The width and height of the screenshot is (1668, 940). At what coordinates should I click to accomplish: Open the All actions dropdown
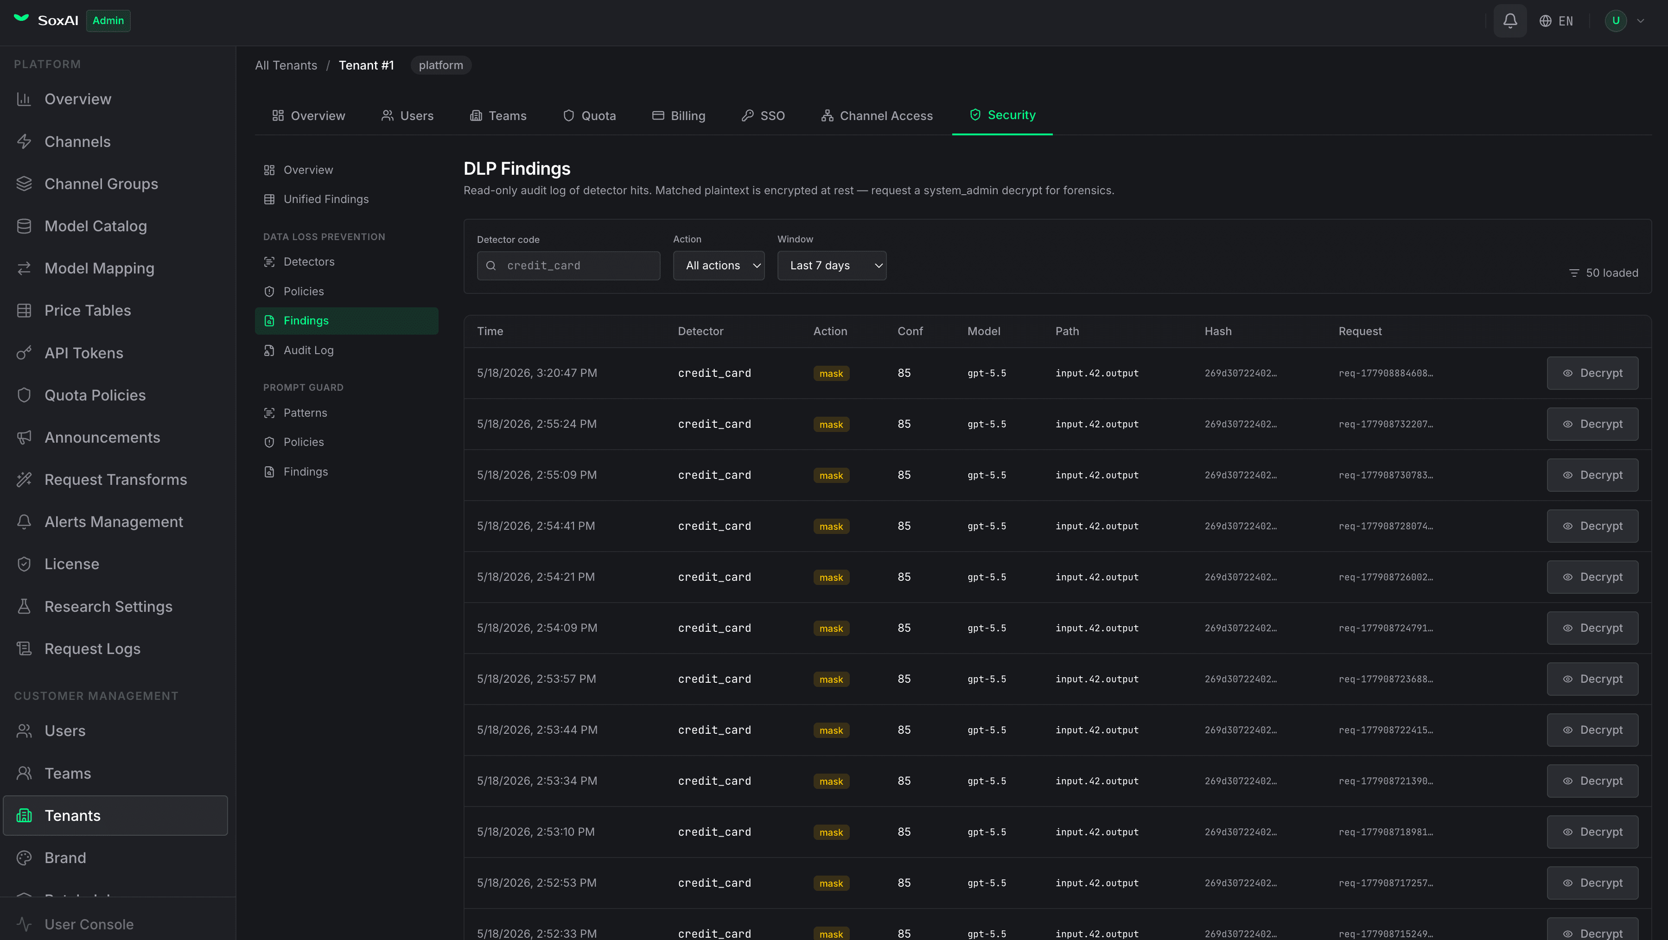coord(719,266)
